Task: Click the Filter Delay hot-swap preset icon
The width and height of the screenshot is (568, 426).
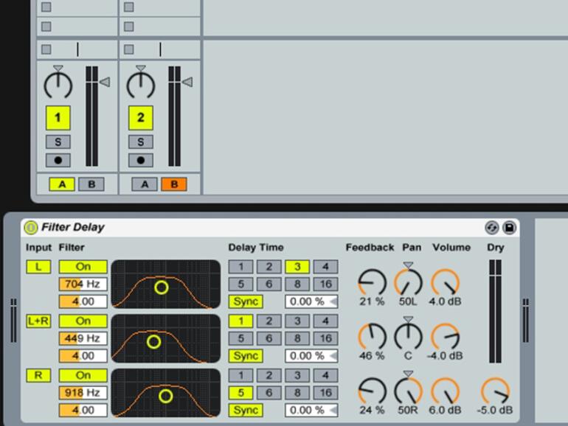Action: point(491,228)
